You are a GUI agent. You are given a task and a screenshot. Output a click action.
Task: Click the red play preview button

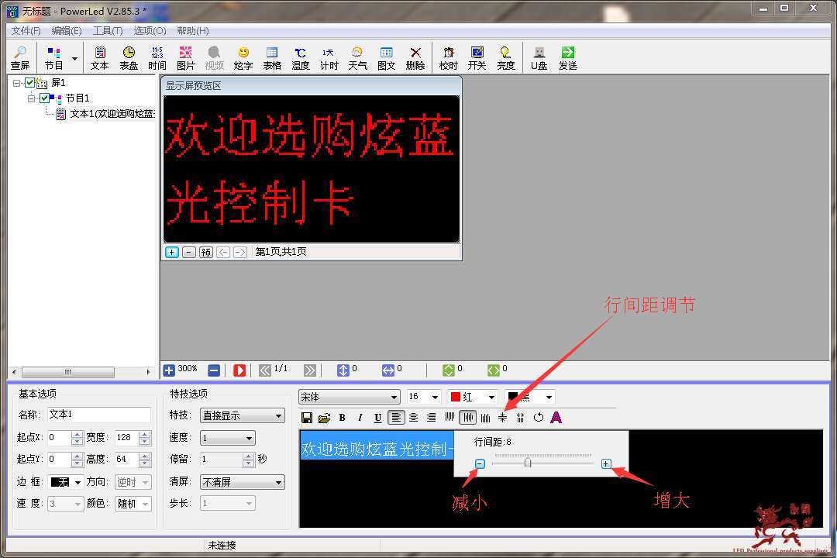coord(239,370)
